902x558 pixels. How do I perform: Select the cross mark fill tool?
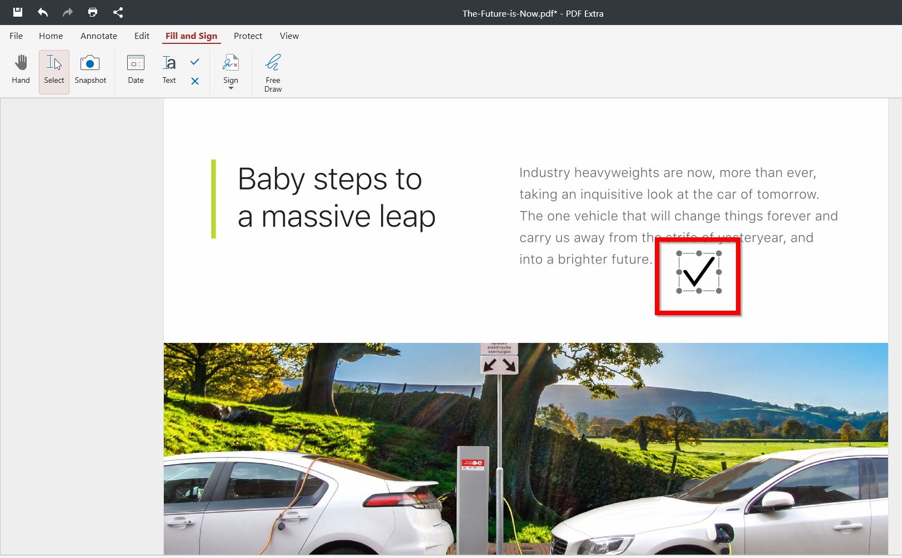[x=194, y=81]
